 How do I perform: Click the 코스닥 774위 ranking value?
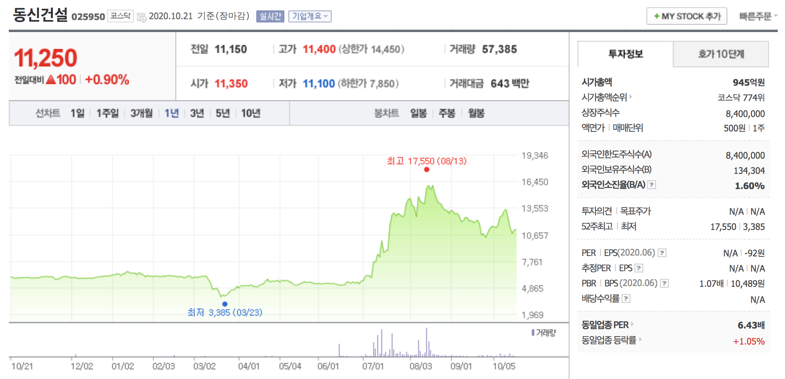(x=741, y=98)
